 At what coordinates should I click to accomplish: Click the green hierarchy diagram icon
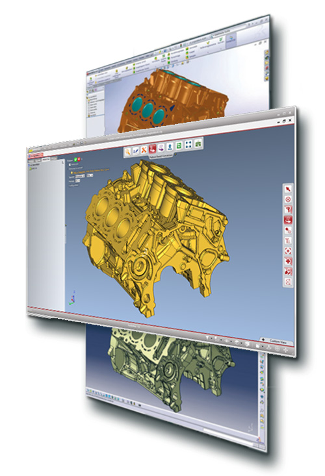click(198, 143)
